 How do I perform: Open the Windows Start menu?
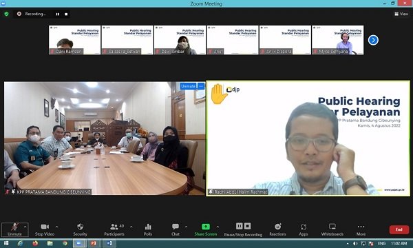6,243
